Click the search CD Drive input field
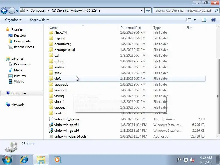The height and width of the screenshot is (165, 220). coord(183,10)
